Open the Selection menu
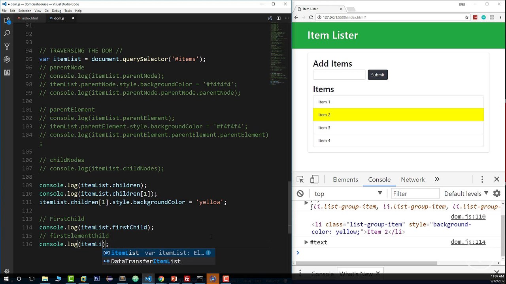The width and height of the screenshot is (506, 284). 25,11
